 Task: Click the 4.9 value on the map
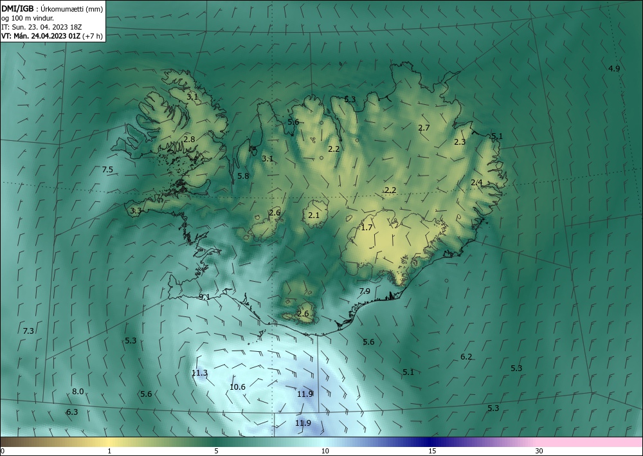614,68
